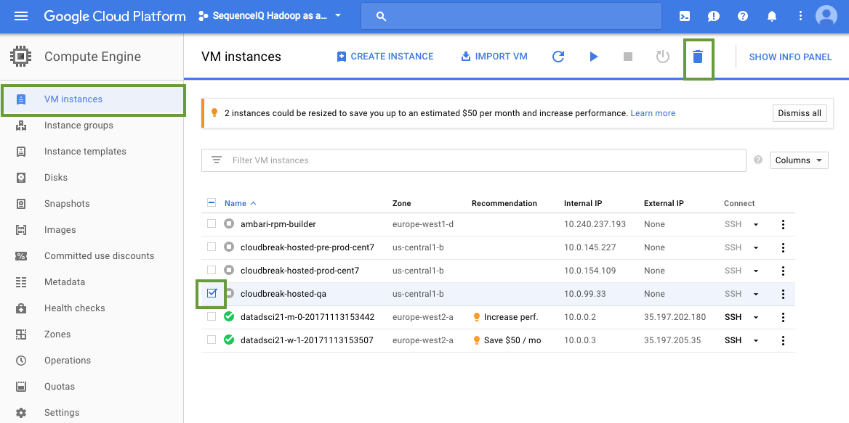Open user account avatar
The image size is (849, 423).
pyautogui.click(x=826, y=16)
